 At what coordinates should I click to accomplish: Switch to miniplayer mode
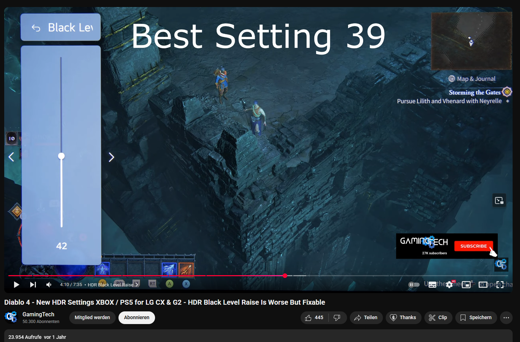466,285
